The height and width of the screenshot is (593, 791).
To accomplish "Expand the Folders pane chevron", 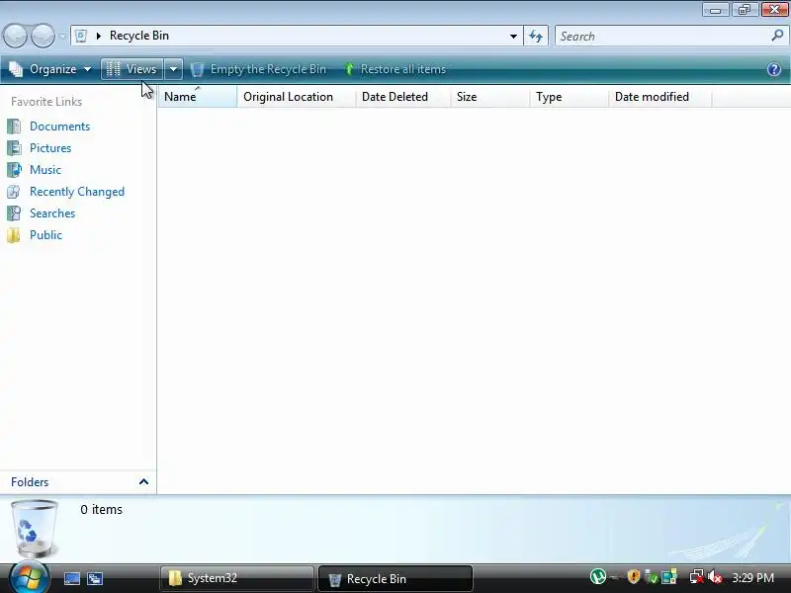I will (143, 481).
